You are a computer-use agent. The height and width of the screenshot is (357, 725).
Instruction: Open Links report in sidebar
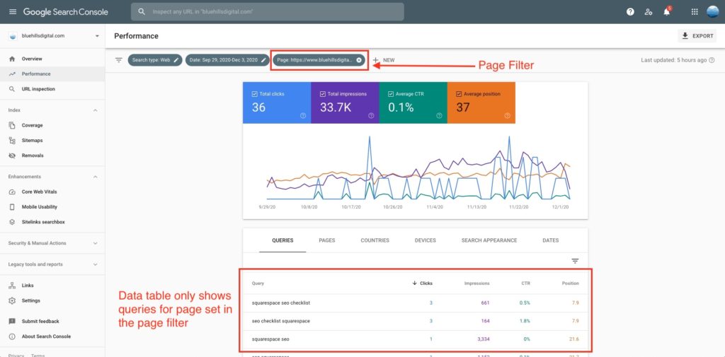(52, 286)
